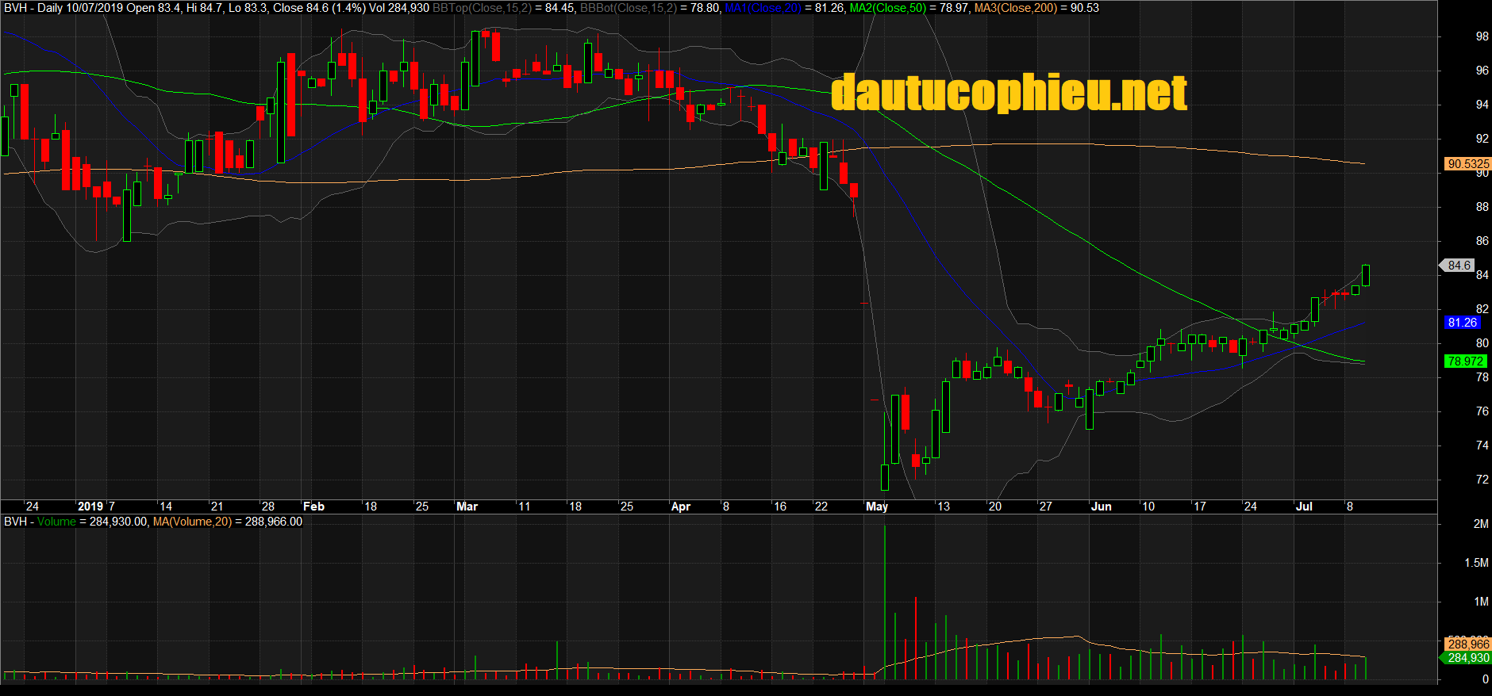Click the 98 price axis label

pyautogui.click(x=1482, y=36)
